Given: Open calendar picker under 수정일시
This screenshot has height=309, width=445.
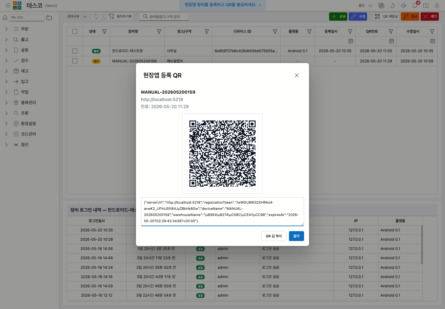Looking at the screenshot, I should click(433, 41).
